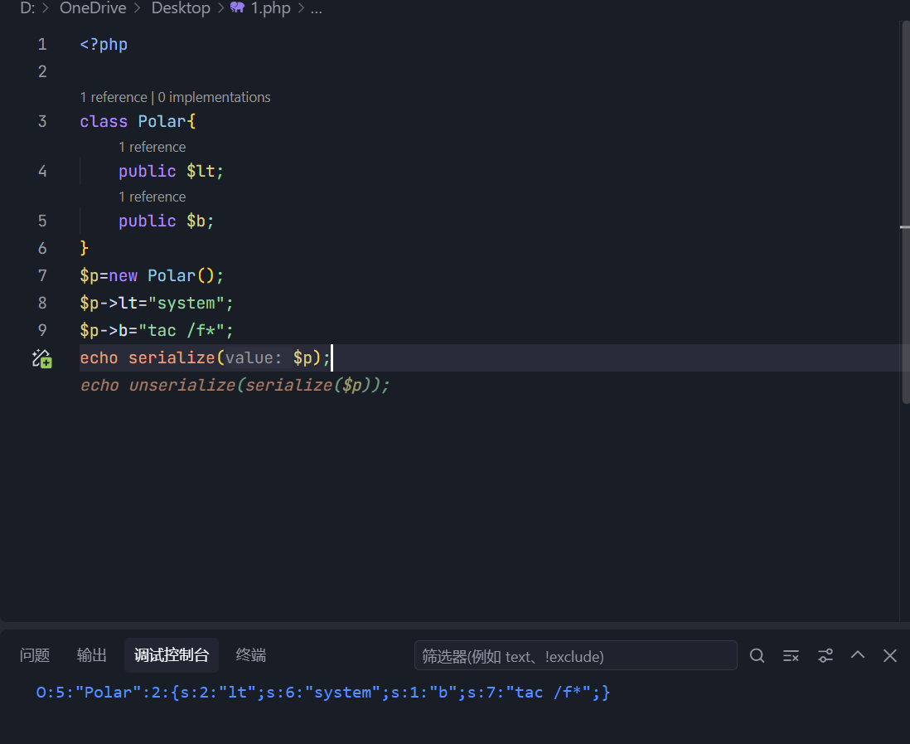Open debug console filter settings icon
The width and height of the screenshot is (910, 744).
[825, 656]
